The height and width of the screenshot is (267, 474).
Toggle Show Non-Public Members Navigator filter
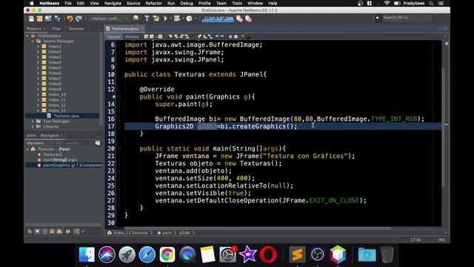click(53, 231)
